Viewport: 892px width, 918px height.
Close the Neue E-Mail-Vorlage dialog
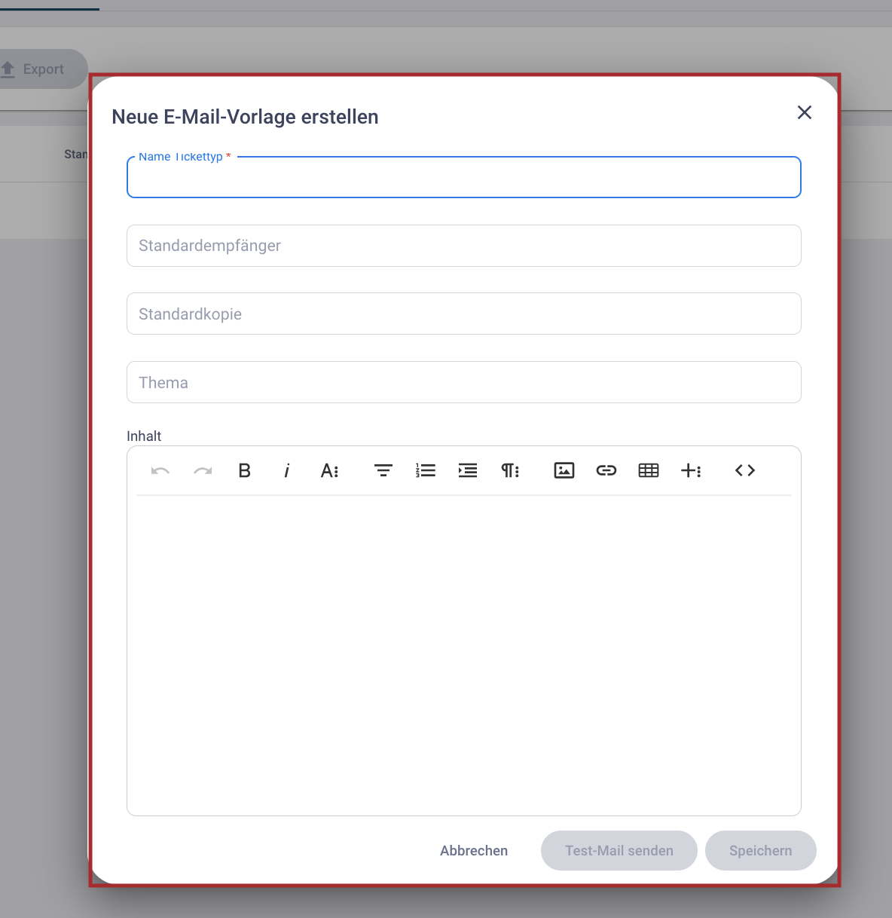tap(805, 112)
